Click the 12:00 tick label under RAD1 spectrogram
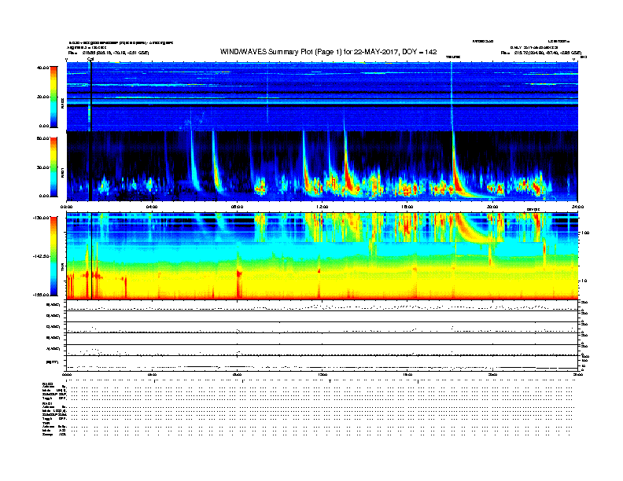This screenshot has height=481, width=623. 323,207
